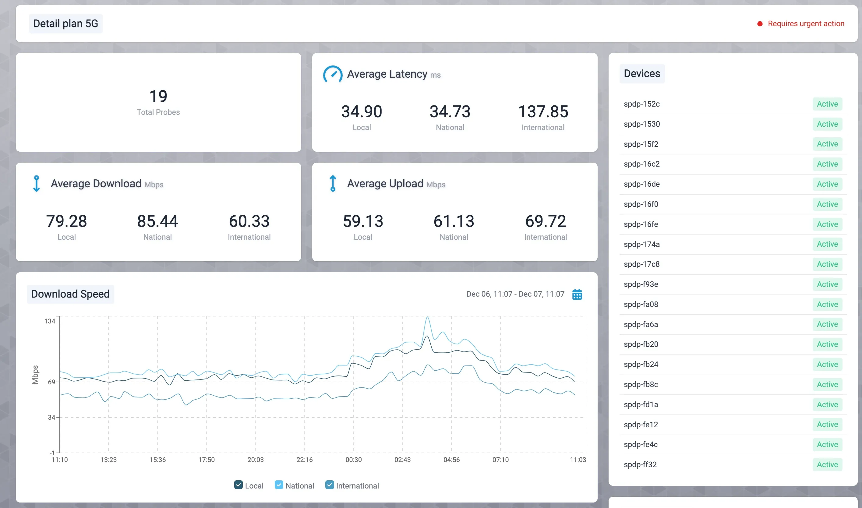Click Active badge for spdp-152c
Viewport: 862px width, 508px height.
tap(827, 104)
